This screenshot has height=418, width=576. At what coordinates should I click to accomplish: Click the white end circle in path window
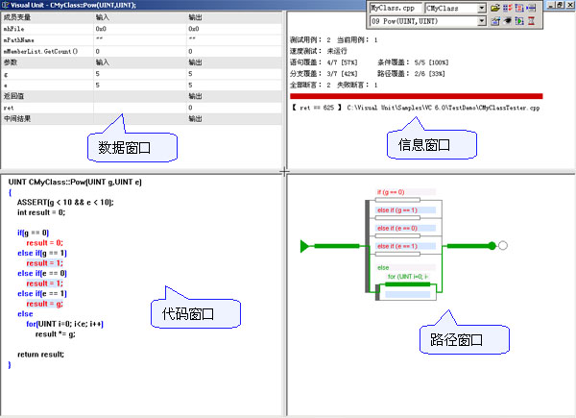[x=503, y=246]
